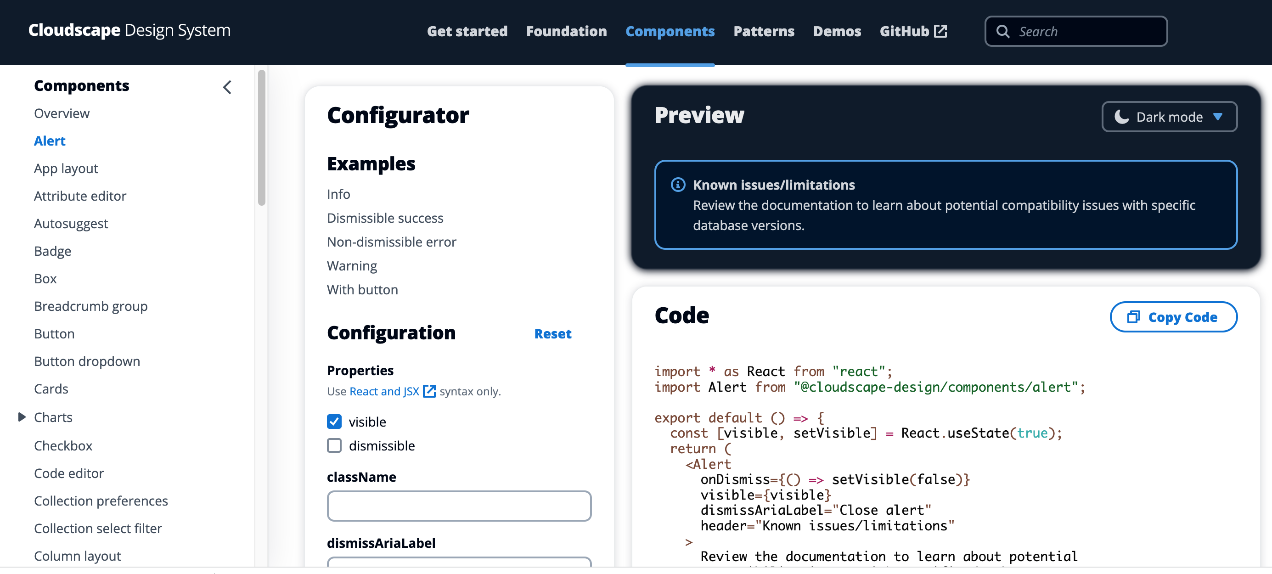Open the Dark mode dropdown
This screenshot has height=574, width=1272.
[1219, 117]
